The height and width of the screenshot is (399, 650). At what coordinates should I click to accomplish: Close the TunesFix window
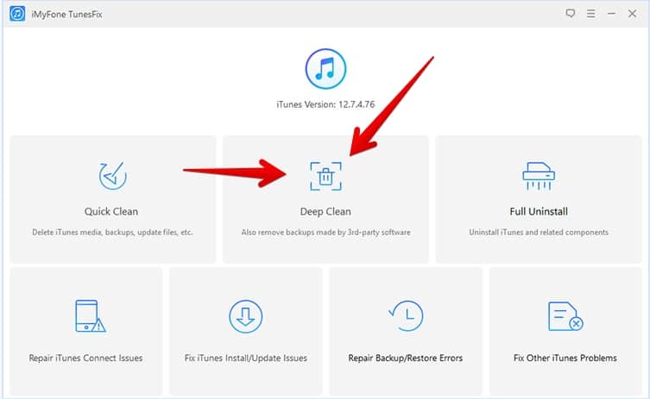click(632, 14)
